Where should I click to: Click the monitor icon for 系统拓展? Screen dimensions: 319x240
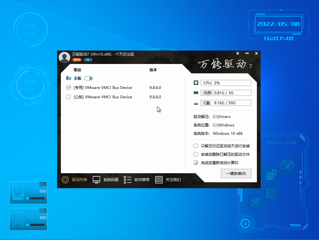[x=96, y=180]
